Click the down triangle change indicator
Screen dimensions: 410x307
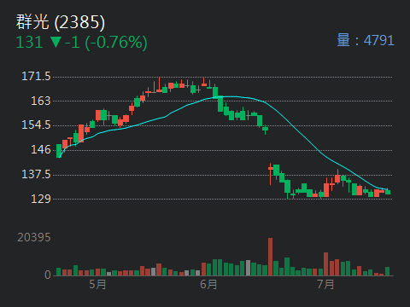[x=56, y=43]
